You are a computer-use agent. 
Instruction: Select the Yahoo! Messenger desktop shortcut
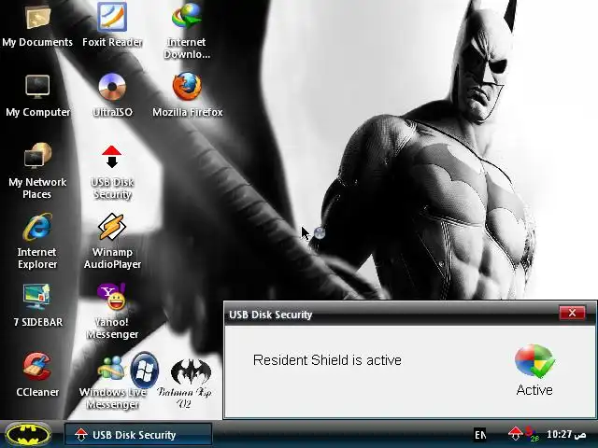coord(112,311)
